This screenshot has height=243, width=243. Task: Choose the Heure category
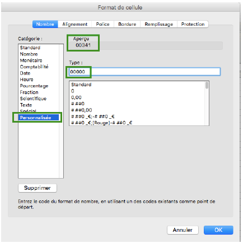pyautogui.click(x=39, y=80)
